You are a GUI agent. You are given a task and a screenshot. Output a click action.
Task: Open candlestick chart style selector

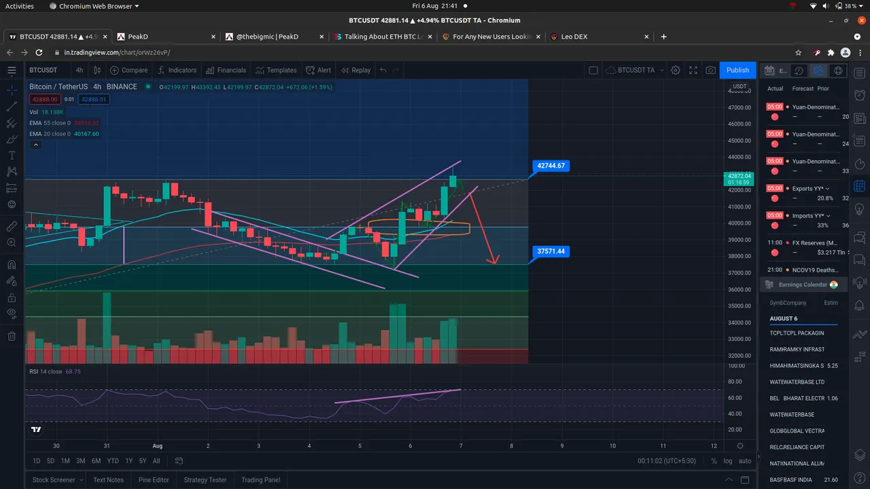click(97, 70)
